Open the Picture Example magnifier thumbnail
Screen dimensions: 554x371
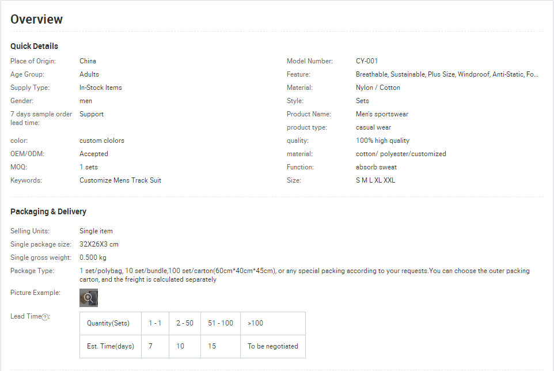(89, 298)
